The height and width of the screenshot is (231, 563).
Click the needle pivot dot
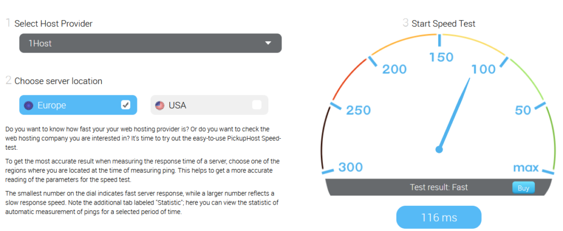439,149
